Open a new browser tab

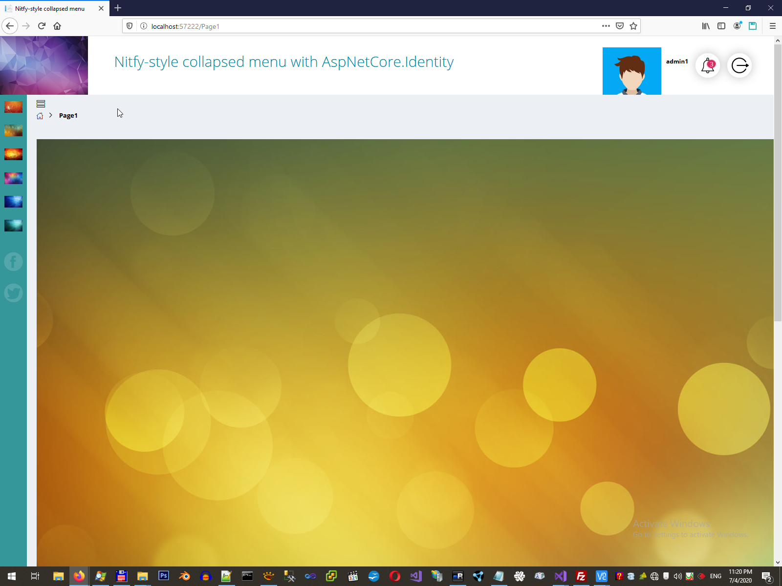coord(118,8)
